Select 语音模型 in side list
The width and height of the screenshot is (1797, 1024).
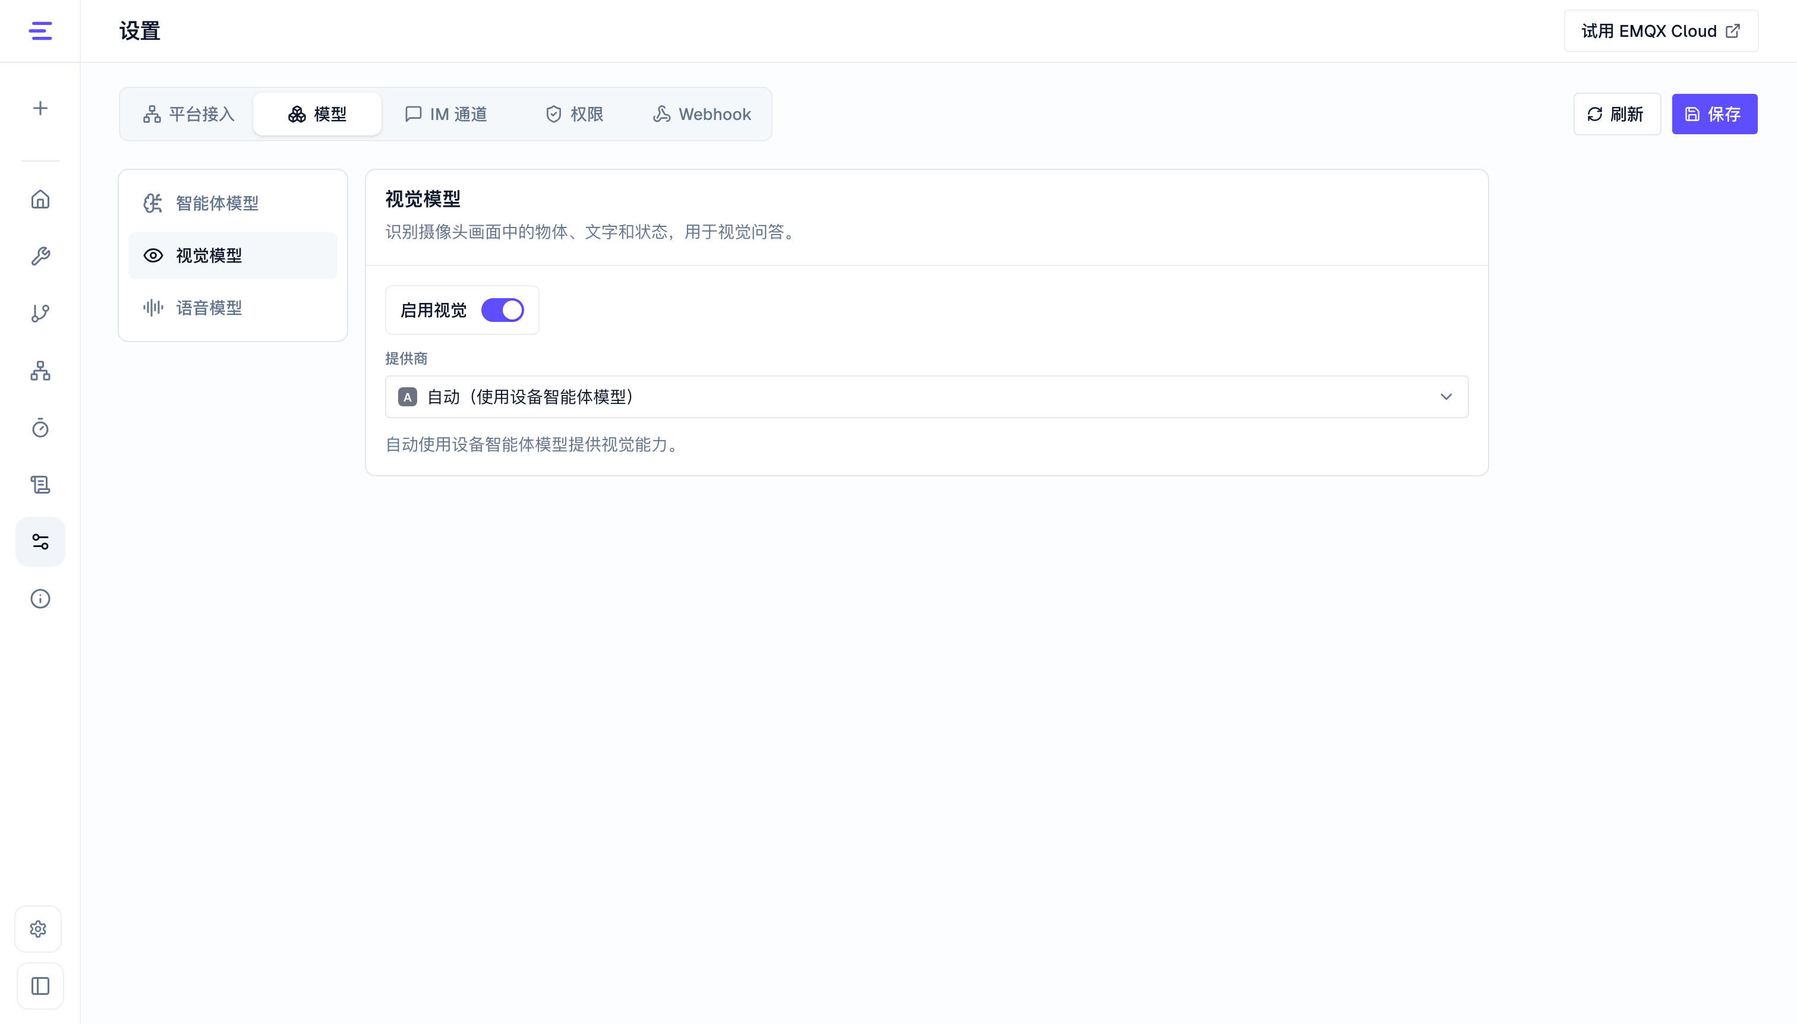coord(233,307)
